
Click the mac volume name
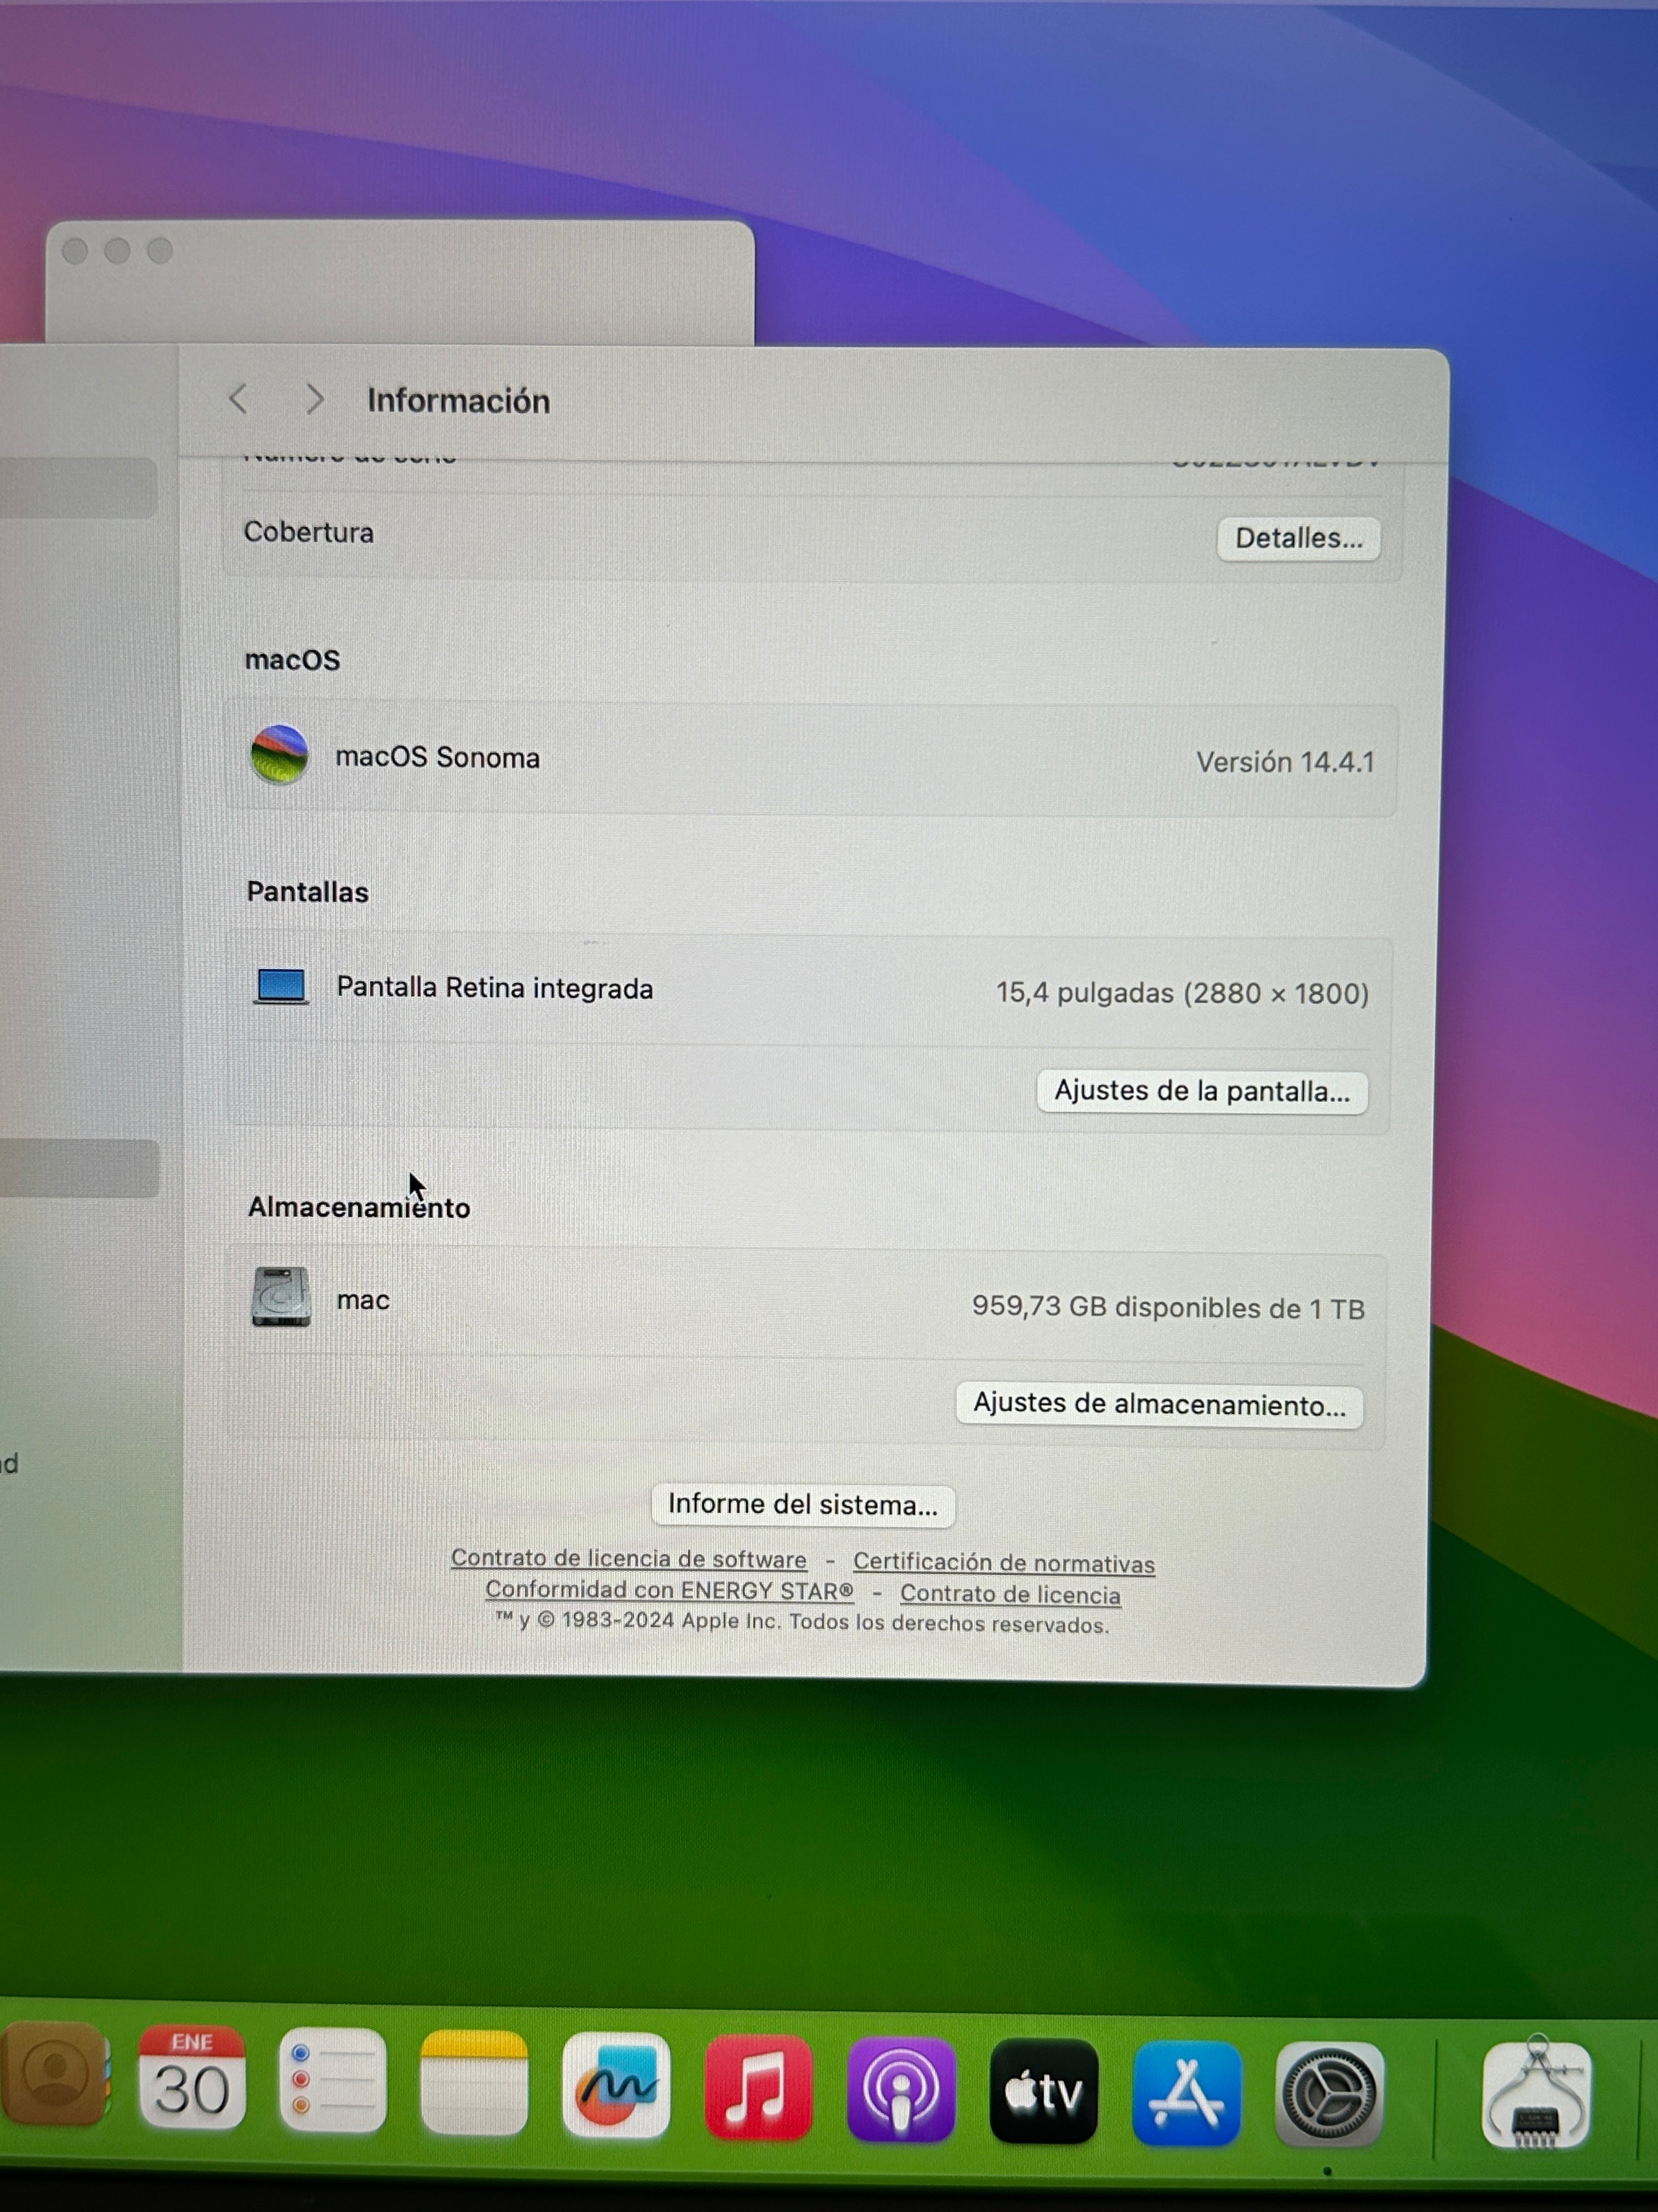(363, 1300)
